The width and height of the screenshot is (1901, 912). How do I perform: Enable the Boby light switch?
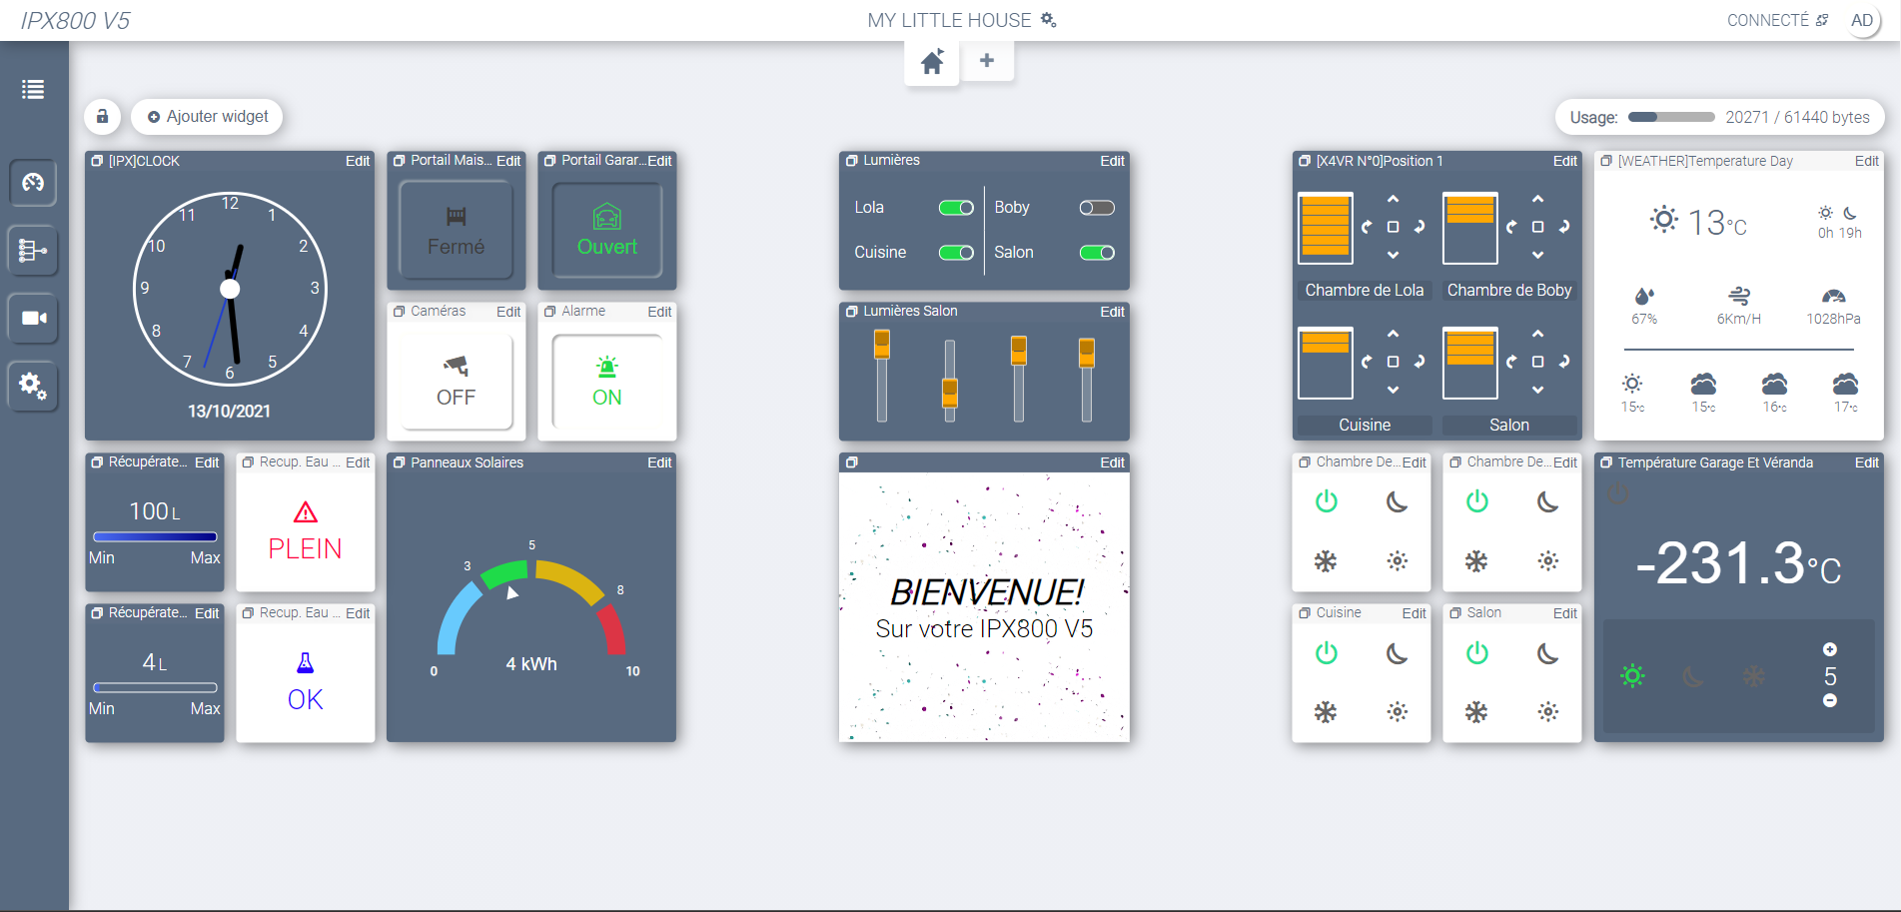(x=1096, y=208)
